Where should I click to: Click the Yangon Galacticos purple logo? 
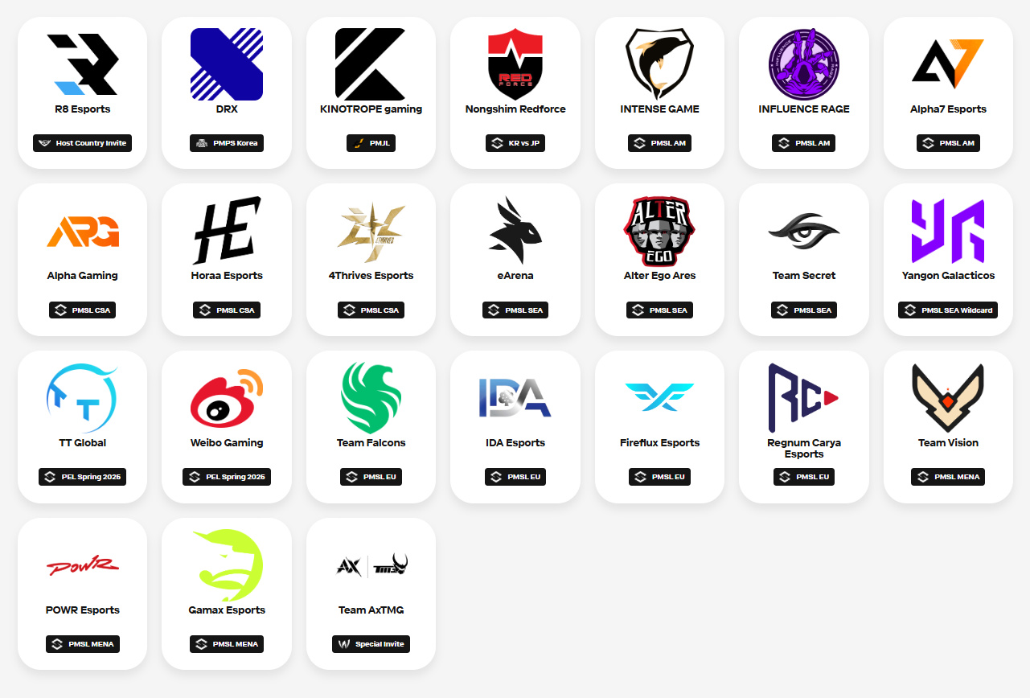pyautogui.click(x=948, y=231)
